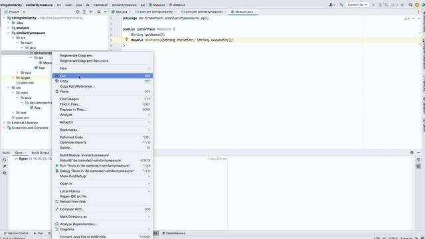Select Cut in context menu
Viewport: 425px width, 239px height.
click(102, 76)
